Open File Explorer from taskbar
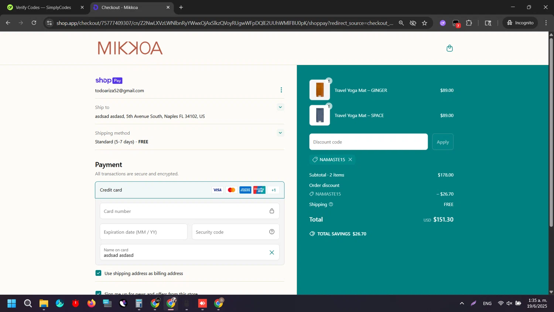The width and height of the screenshot is (554, 312). pyautogui.click(x=44, y=303)
